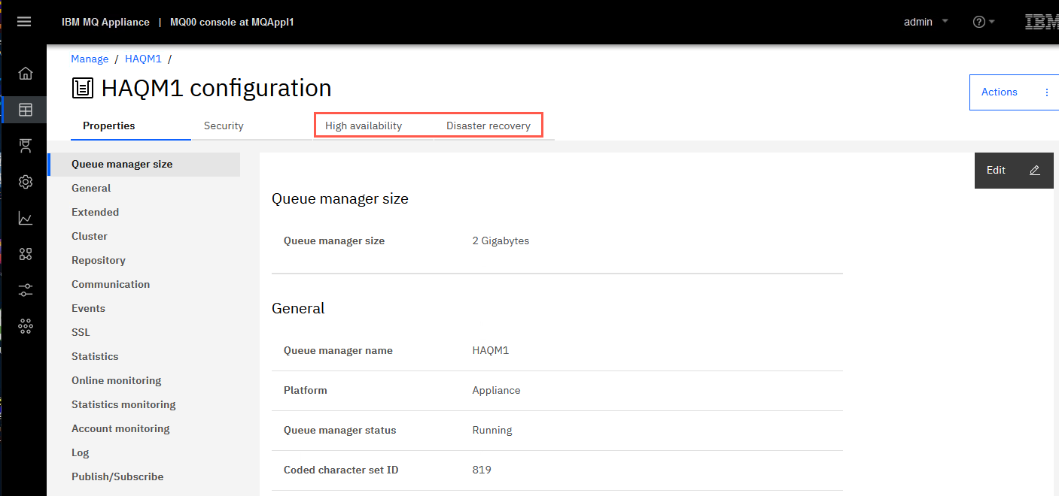Click the dots-cluster icon in sidebar
The image size is (1059, 496).
[26, 325]
